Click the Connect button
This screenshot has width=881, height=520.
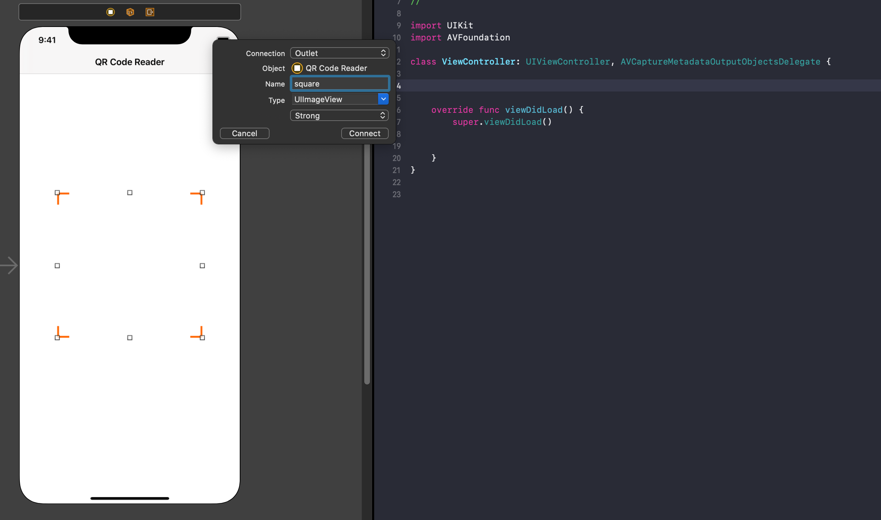click(x=365, y=133)
